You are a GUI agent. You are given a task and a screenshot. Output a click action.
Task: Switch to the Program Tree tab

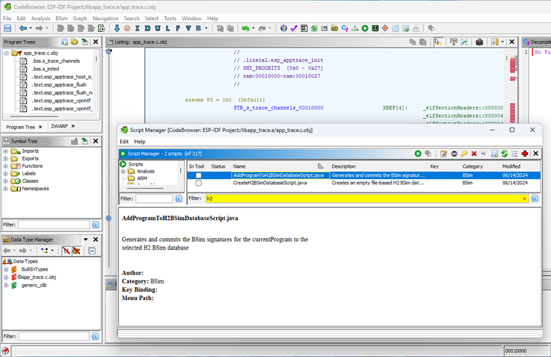click(20, 127)
